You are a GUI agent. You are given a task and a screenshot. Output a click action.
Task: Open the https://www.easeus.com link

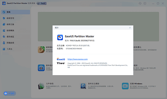pyautogui.click(x=77, y=59)
